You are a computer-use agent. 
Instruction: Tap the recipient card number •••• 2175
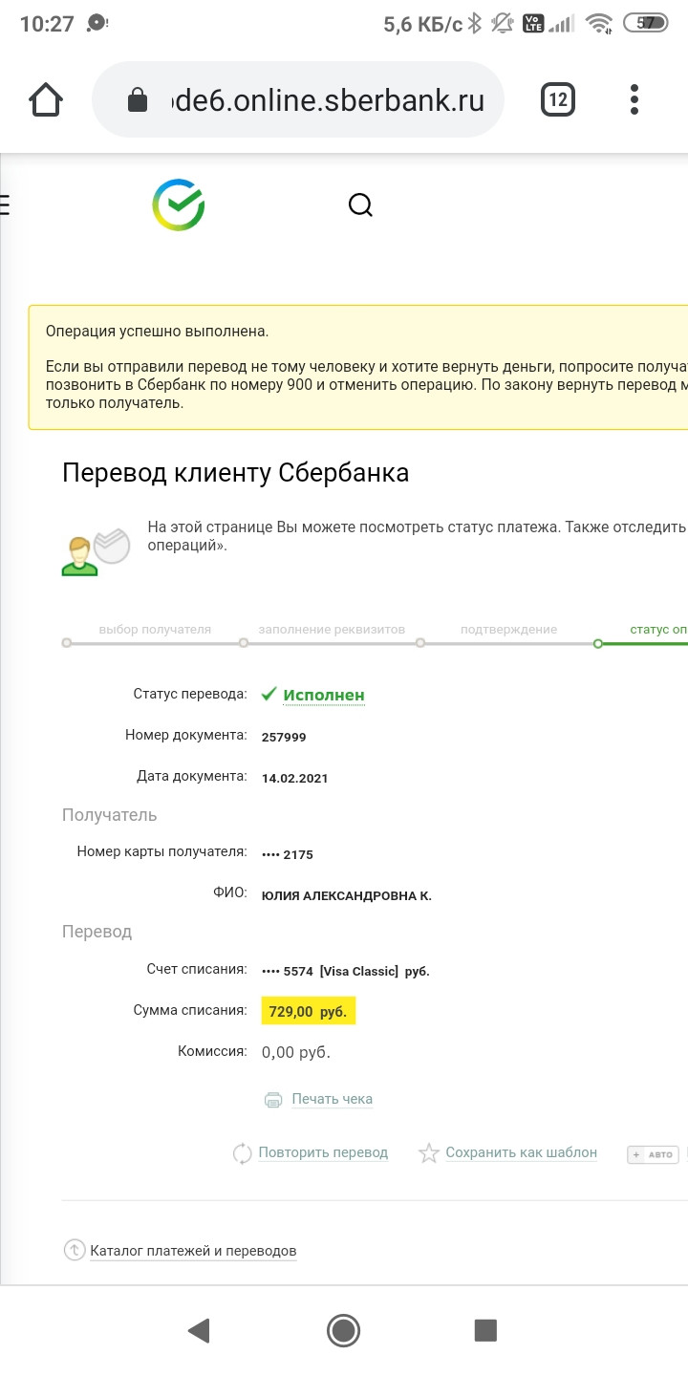(x=287, y=854)
